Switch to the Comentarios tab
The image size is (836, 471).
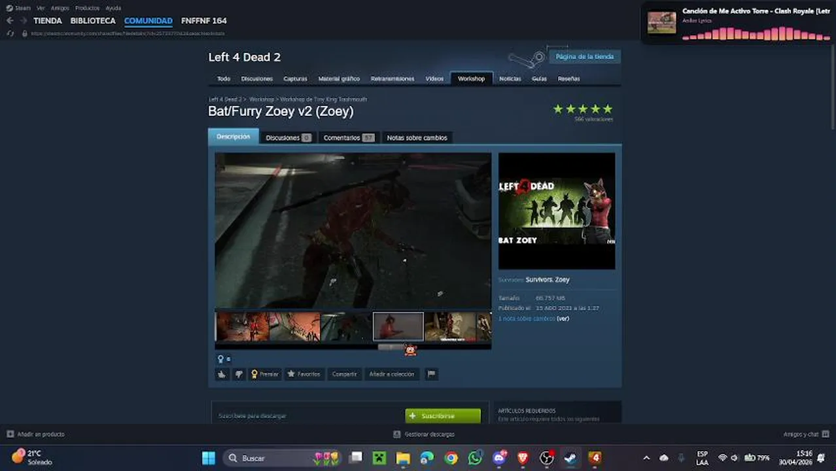coord(349,137)
